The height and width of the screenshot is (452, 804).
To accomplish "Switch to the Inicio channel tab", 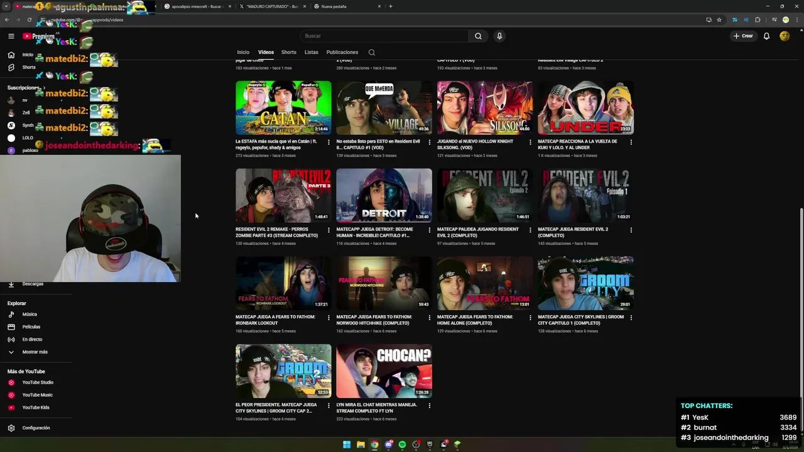I will [x=243, y=52].
